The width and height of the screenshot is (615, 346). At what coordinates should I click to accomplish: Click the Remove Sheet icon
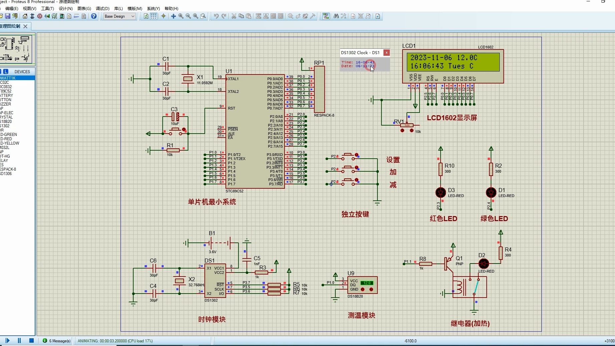click(x=361, y=16)
